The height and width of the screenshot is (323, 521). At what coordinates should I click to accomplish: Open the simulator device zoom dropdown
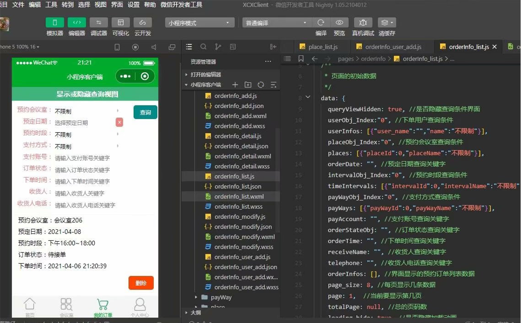(20, 47)
